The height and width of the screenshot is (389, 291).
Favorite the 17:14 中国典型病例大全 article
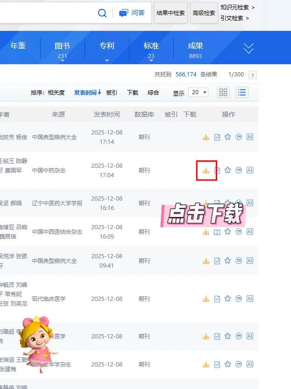pos(227,137)
